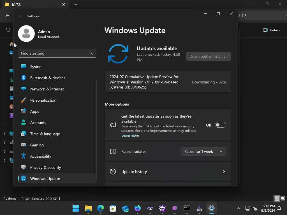Follow the Learn more link
The width and height of the screenshot is (287, 215).
[x=130, y=135]
